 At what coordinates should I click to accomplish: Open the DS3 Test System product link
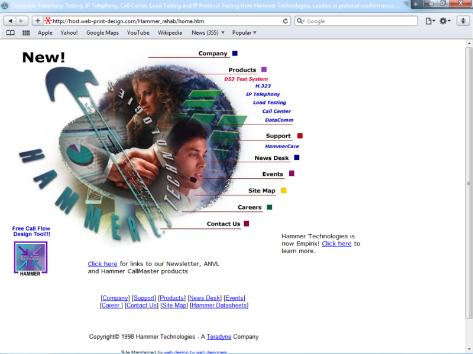click(x=246, y=79)
